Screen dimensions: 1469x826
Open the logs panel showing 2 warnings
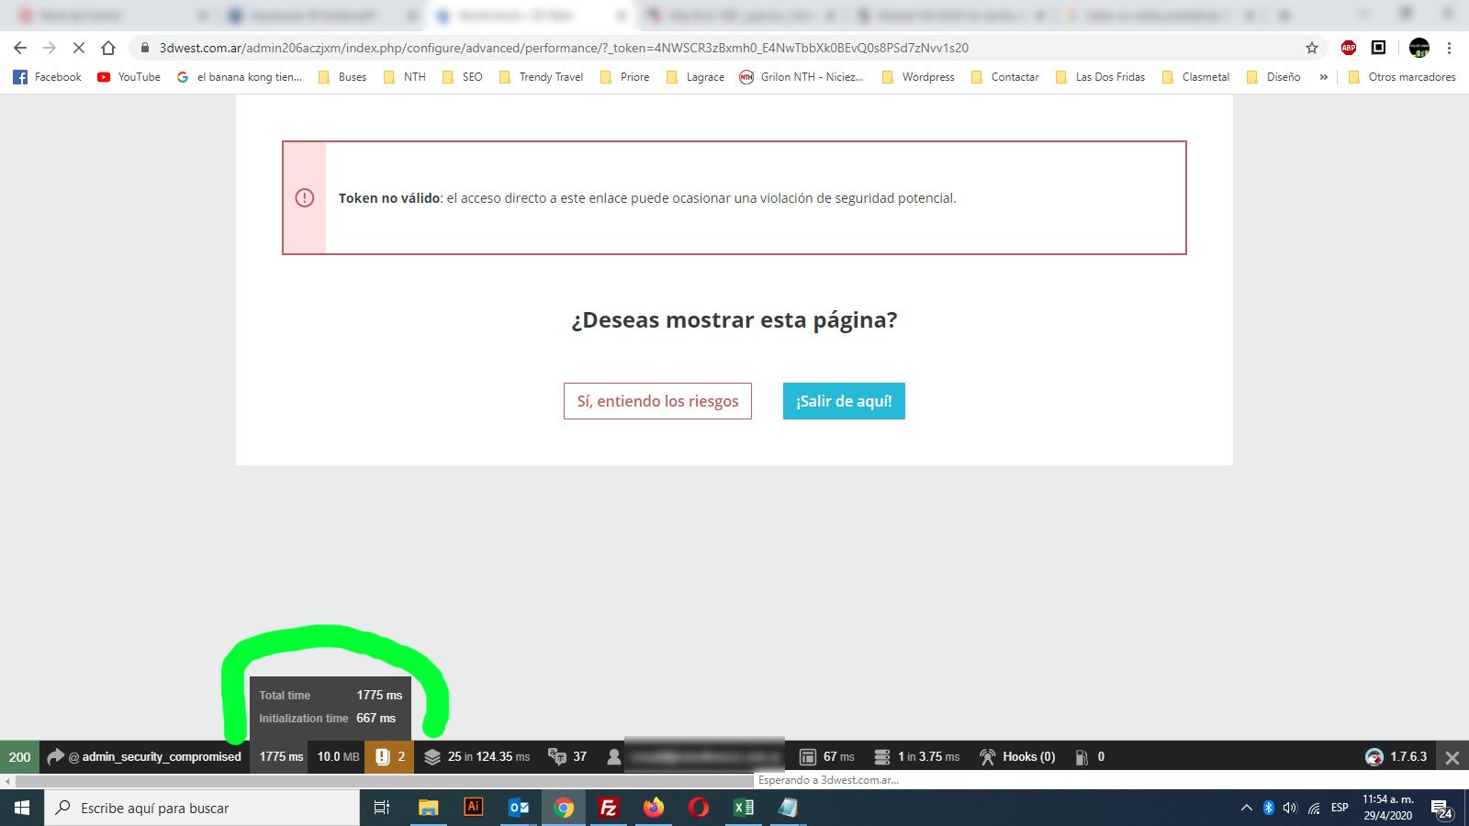point(390,756)
